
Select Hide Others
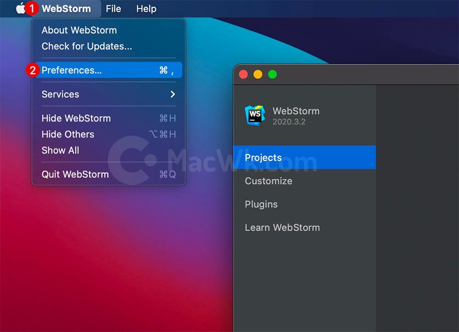[x=109, y=134]
